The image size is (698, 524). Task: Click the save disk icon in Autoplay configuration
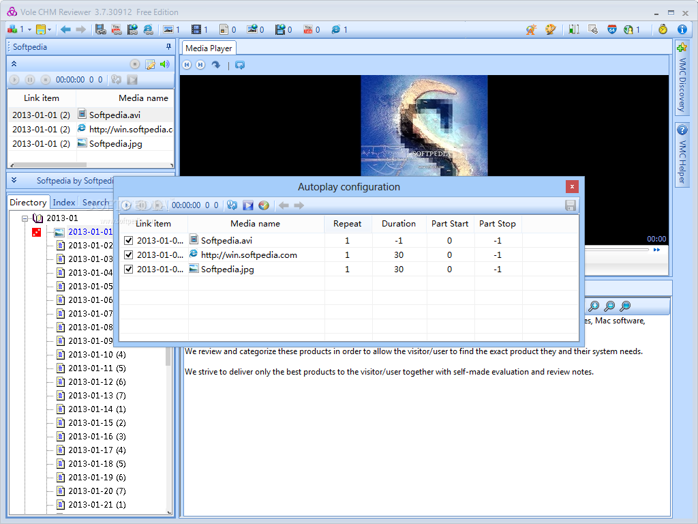571,205
